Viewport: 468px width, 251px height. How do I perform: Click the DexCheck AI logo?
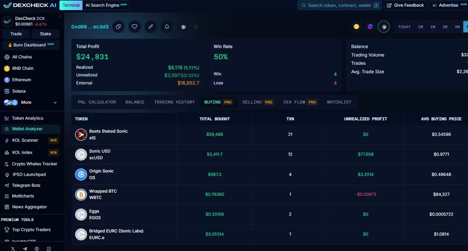coord(30,5)
